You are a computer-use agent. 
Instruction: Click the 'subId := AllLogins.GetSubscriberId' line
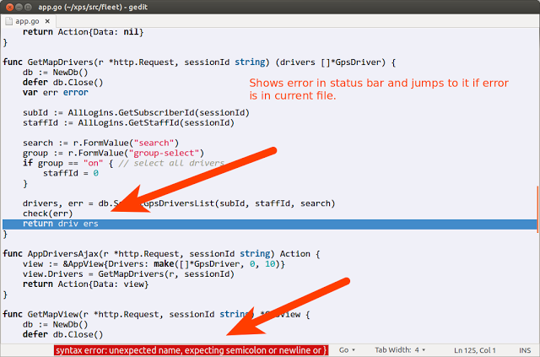coord(136,113)
